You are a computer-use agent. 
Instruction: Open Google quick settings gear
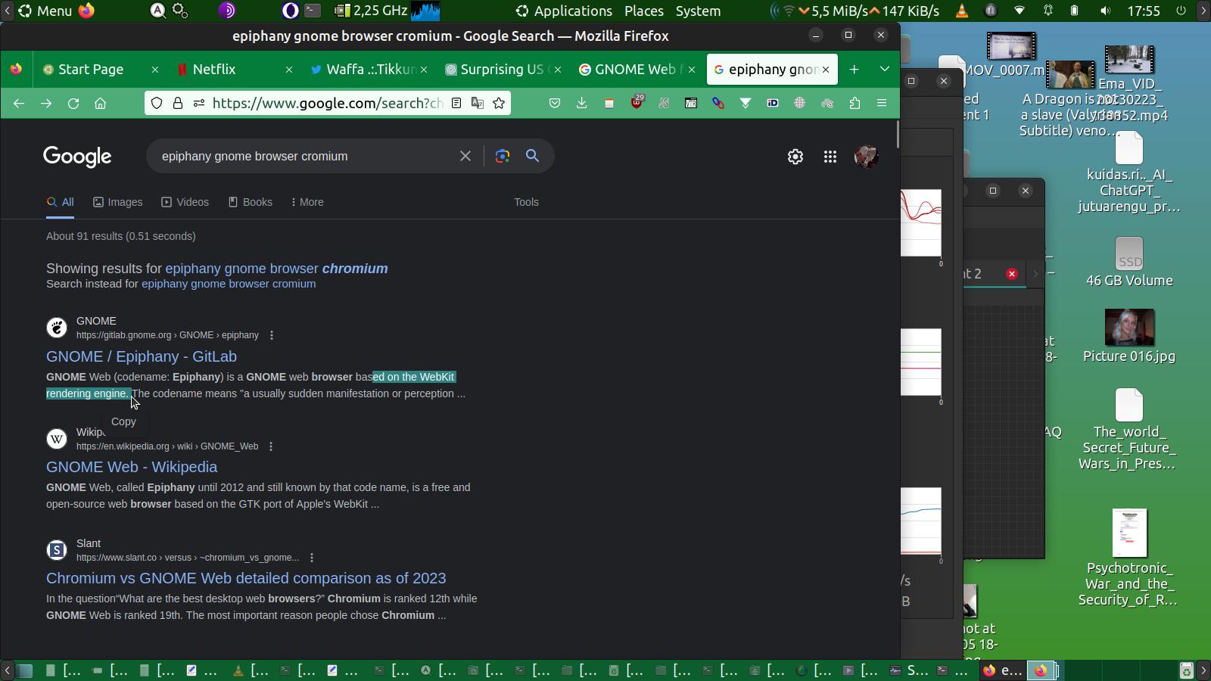tap(795, 157)
